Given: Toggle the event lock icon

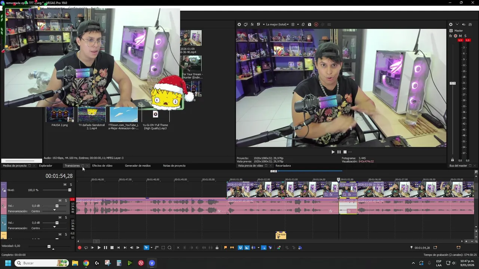Looking at the screenshot, I should pos(217,247).
